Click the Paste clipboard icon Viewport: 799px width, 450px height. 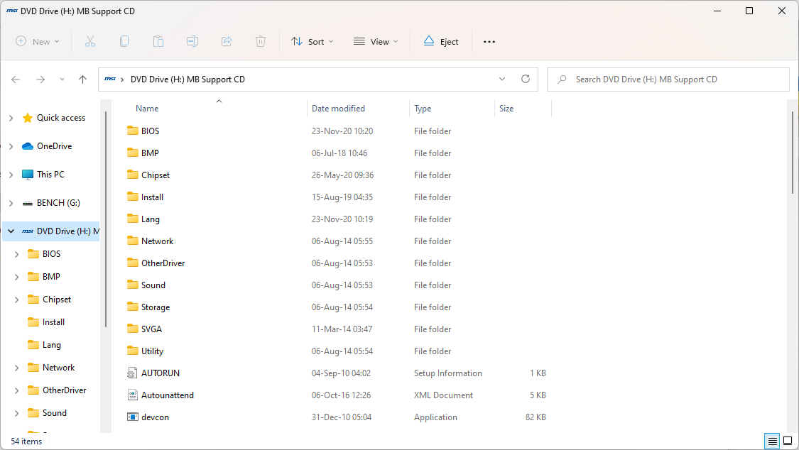click(x=158, y=42)
